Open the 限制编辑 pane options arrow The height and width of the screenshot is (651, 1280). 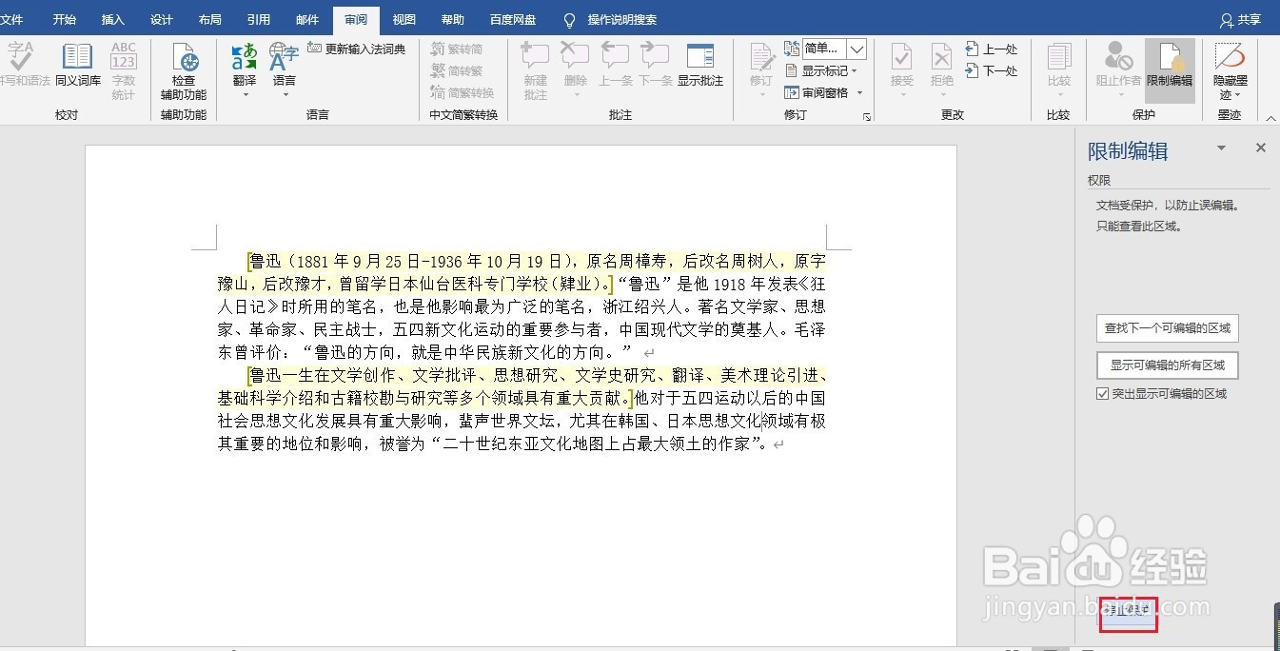point(1220,149)
